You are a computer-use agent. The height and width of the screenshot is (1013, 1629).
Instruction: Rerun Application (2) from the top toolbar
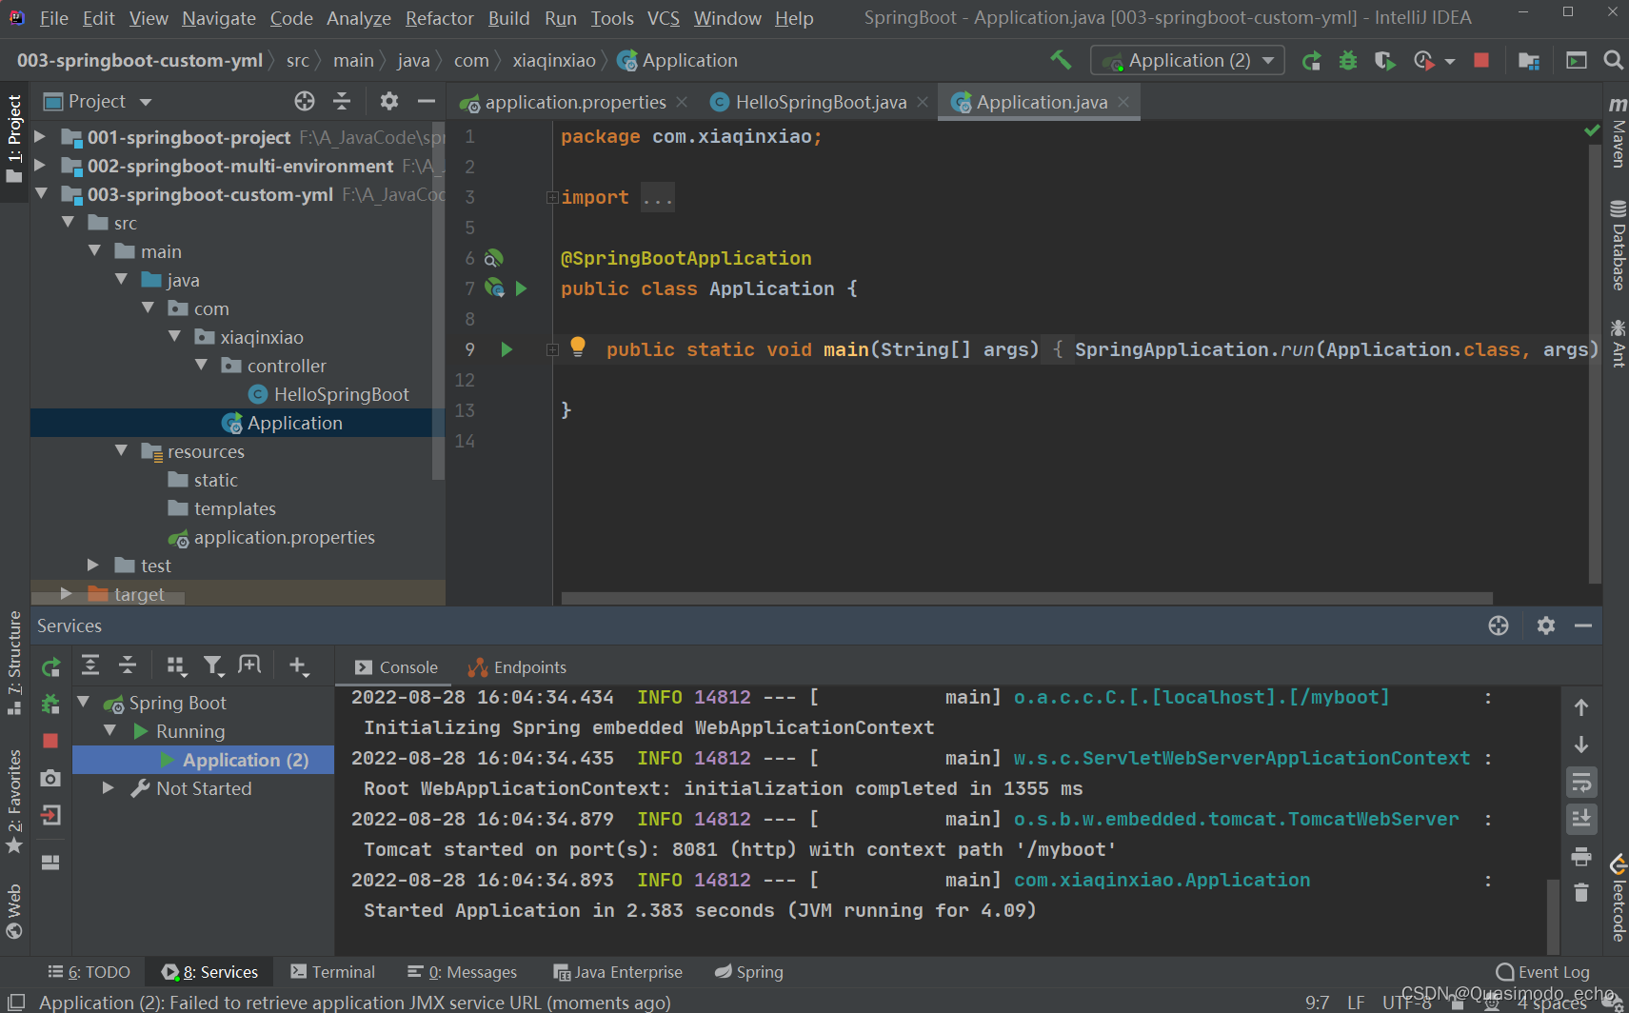click(1311, 61)
